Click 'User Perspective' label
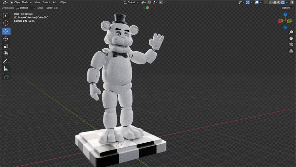Screen dimensions: 296x167 [23, 14]
